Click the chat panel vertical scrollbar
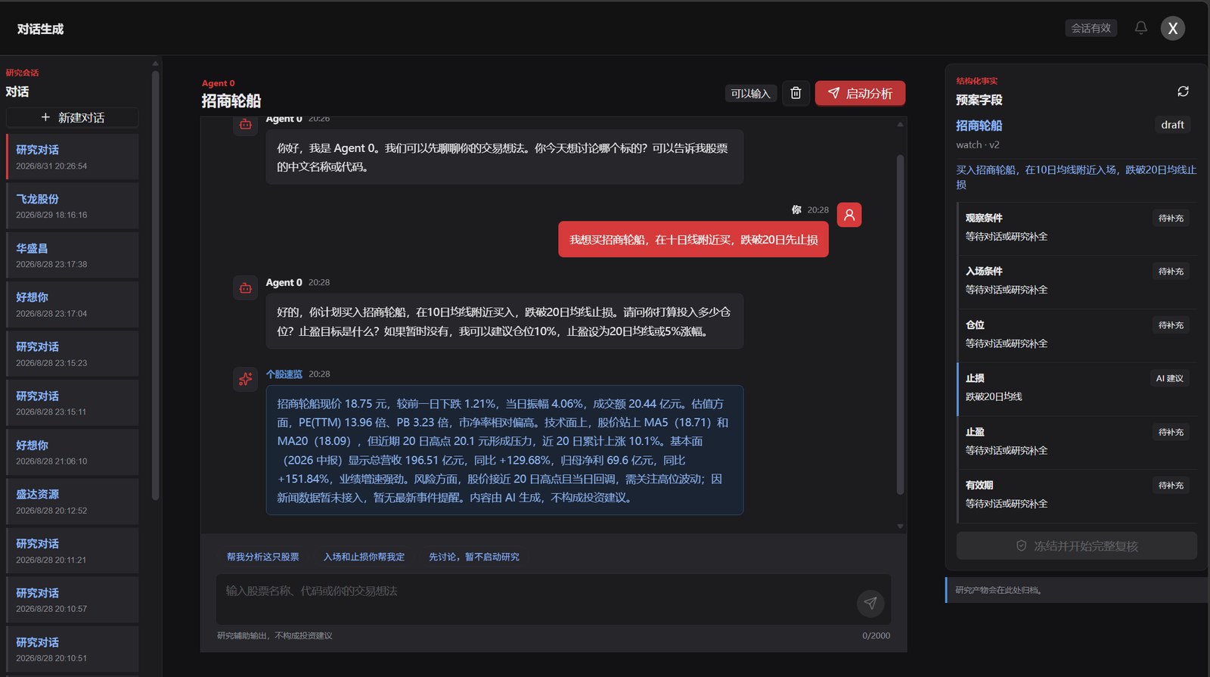The width and height of the screenshot is (1210, 677). [x=900, y=325]
